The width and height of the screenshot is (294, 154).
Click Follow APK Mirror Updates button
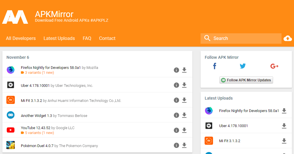246,80
